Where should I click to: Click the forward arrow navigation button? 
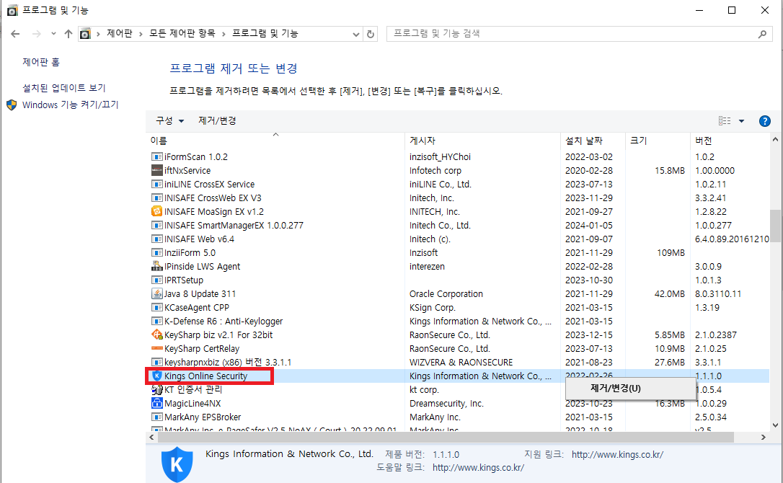point(37,33)
